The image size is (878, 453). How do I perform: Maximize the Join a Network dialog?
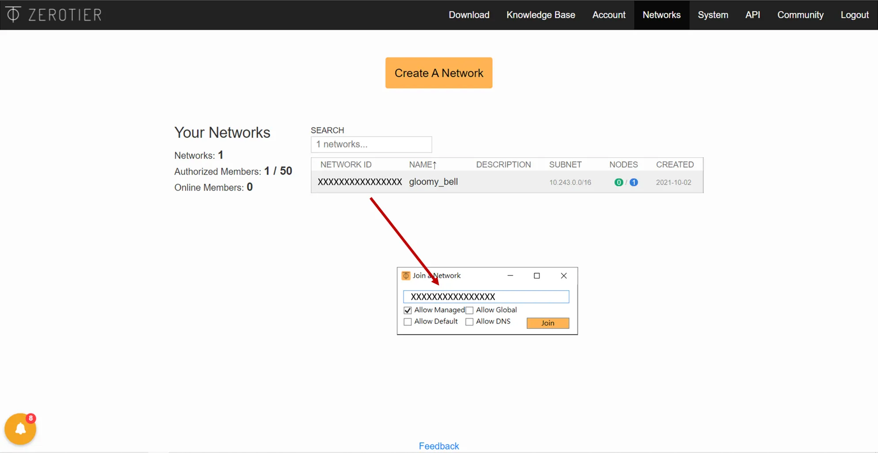coord(537,276)
